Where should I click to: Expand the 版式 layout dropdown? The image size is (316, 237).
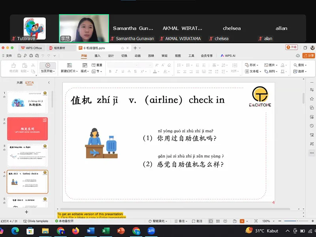pyautogui.click(x=85, y=71)
